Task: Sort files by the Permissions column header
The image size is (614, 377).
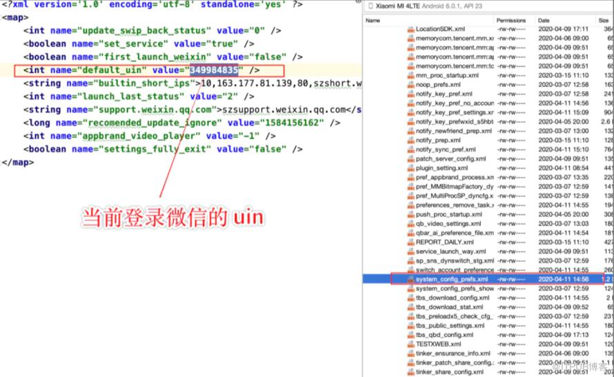Action: [511, 21]
